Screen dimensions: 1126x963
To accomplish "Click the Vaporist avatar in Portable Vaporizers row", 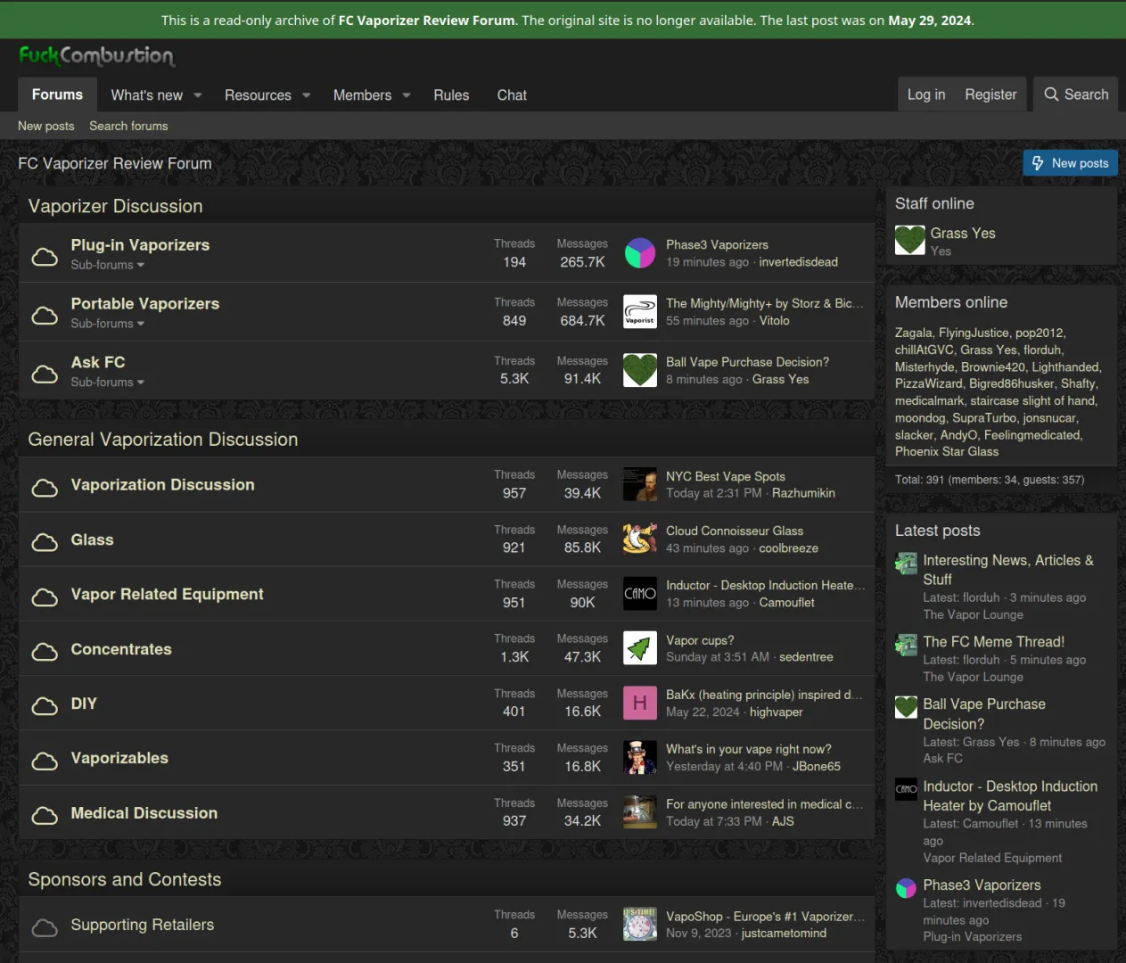I will tap(639, 311).
